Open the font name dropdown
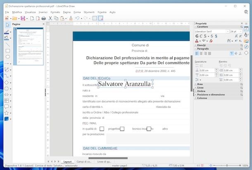Viewport: 252px width, 170px height. pyautogui.click(x=227, y=31)
